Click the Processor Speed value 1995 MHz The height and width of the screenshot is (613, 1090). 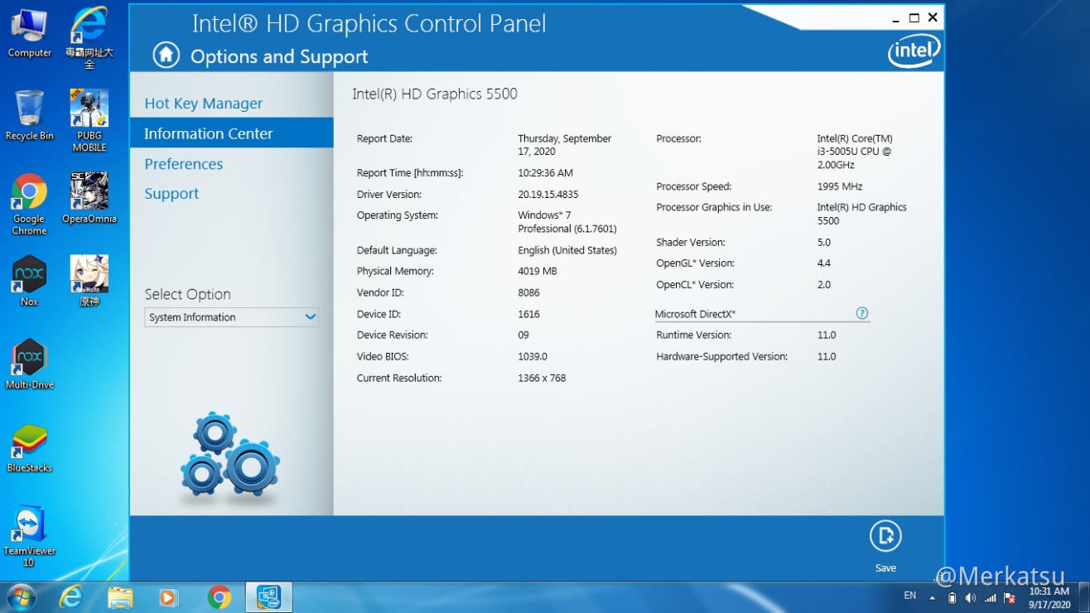[x=840, y=187]
